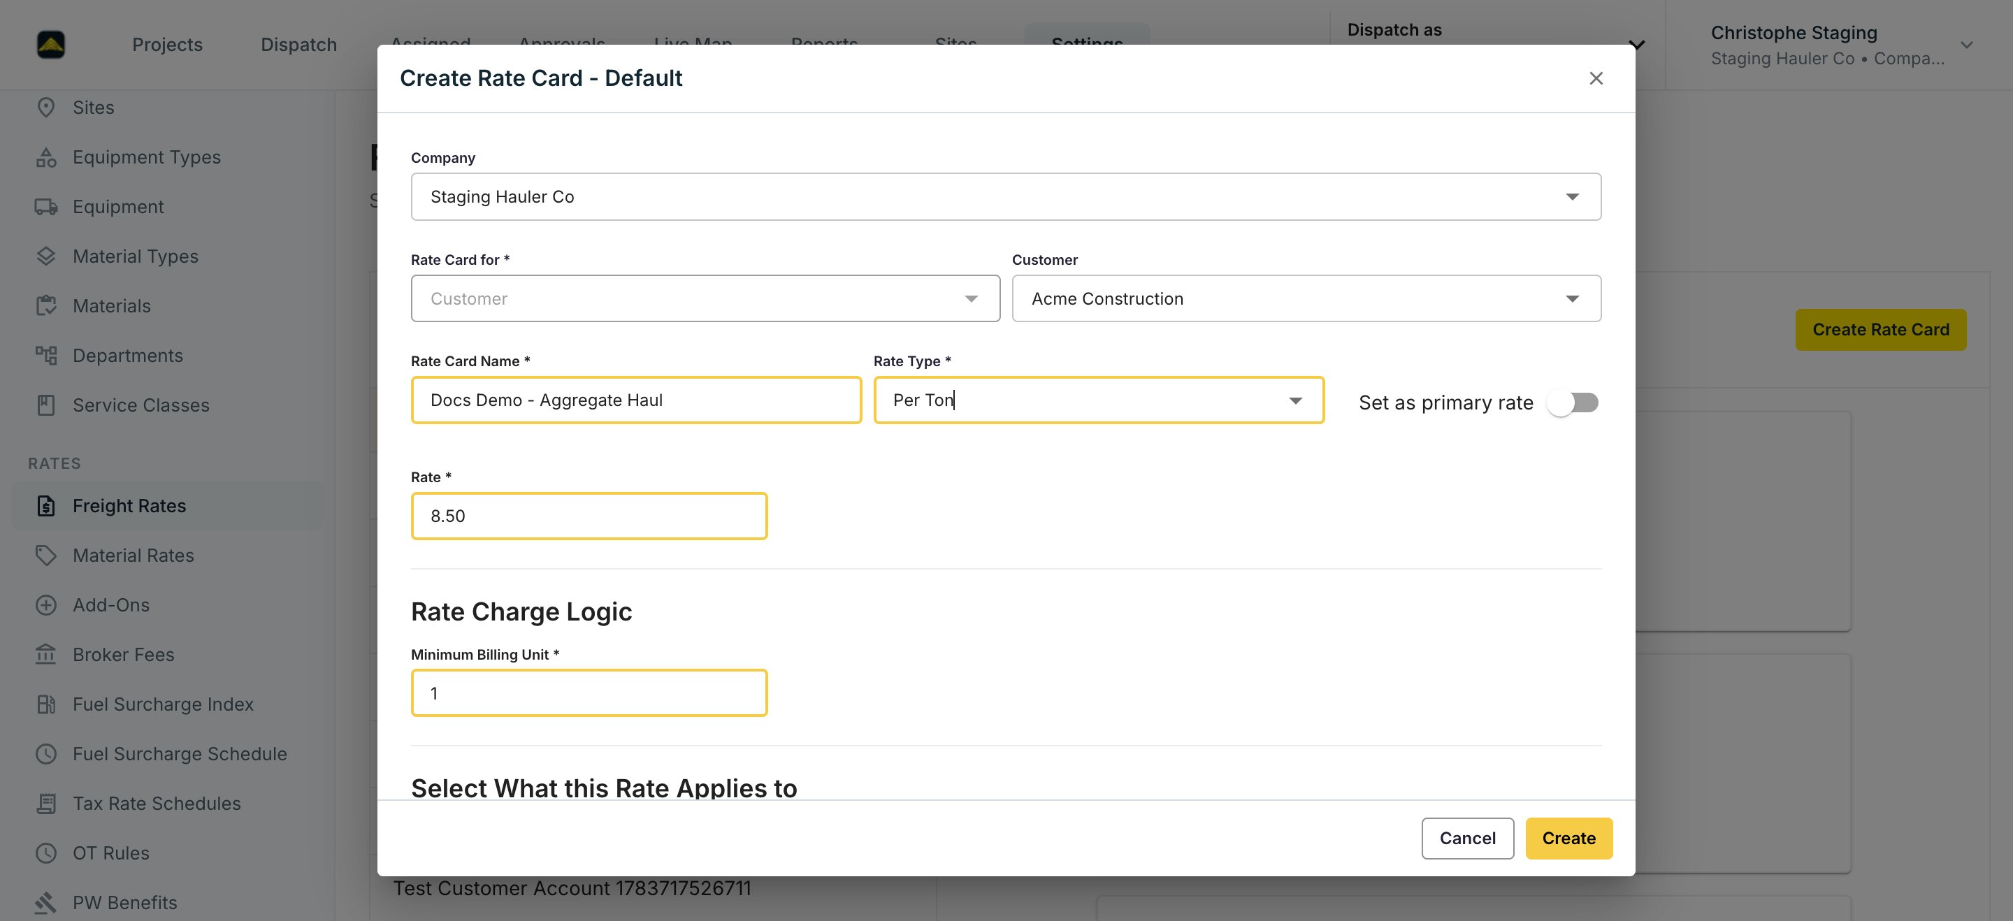Click the Equipment truck icon
Image resolution: width=2013 pixels, height=921 pixels.
[x=46, y=207]
